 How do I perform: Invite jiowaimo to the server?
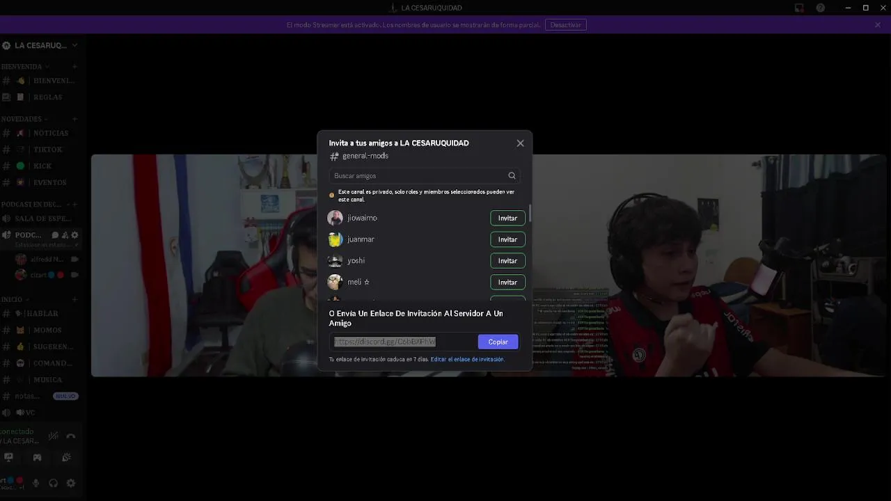[507, 218]
